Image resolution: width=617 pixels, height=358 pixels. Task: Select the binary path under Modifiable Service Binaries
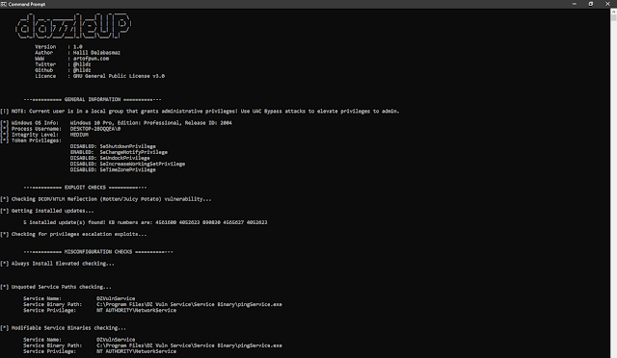tap(189, 345)
